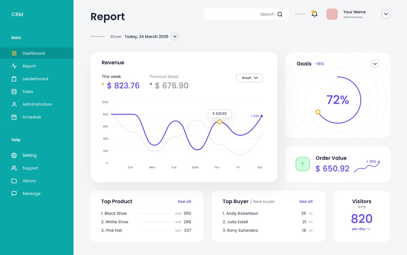Click the 72% Goals progress ring
Screen dimensions: 407x255
(337, 100)
